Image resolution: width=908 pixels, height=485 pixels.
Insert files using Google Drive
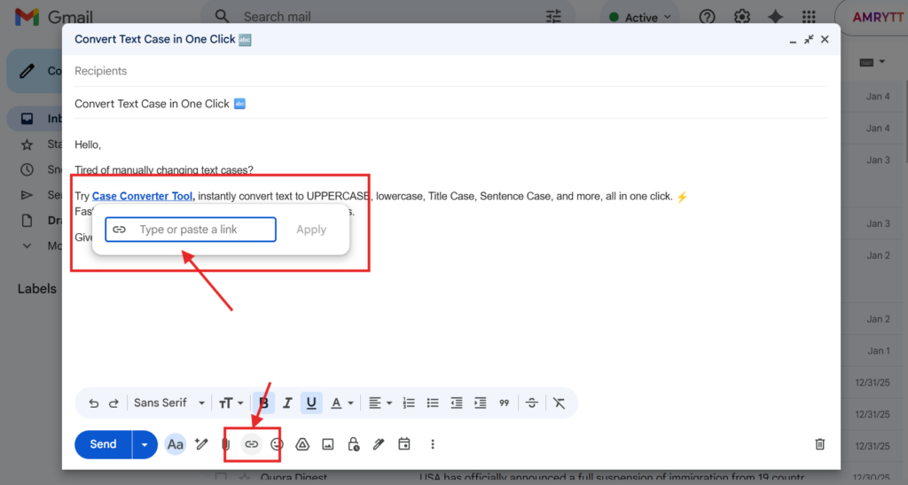pyautogui.click(x=302, y=444)
